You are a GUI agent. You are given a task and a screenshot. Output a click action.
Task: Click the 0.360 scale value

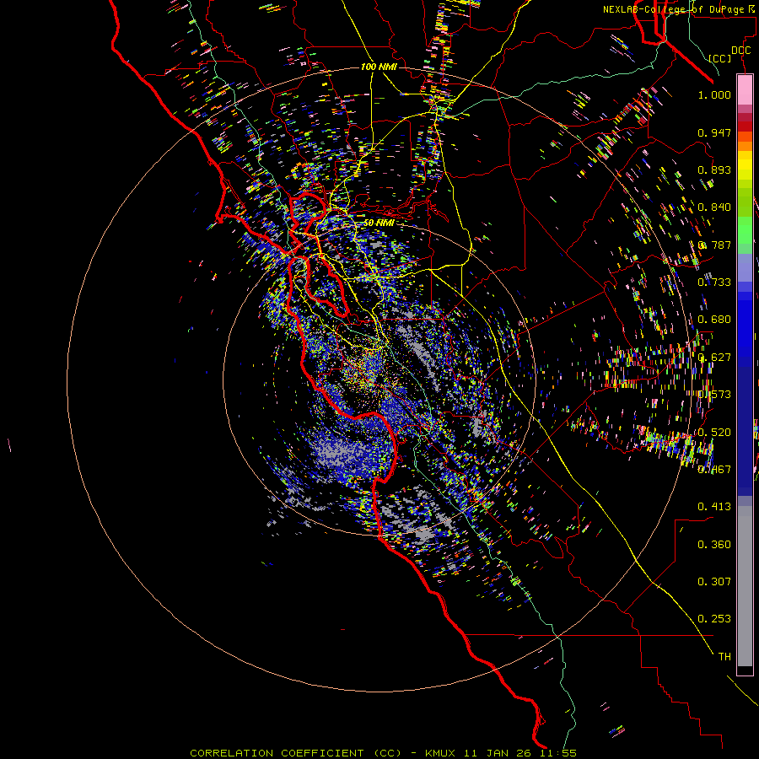point(714,545)
